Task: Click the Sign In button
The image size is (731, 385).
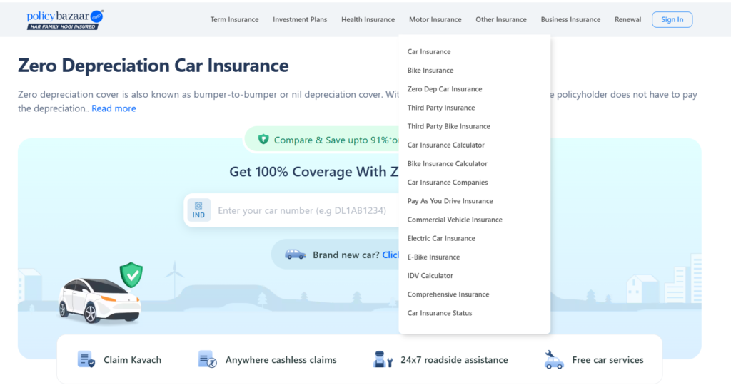Action: pyautogui.click(x=672, y=19)
